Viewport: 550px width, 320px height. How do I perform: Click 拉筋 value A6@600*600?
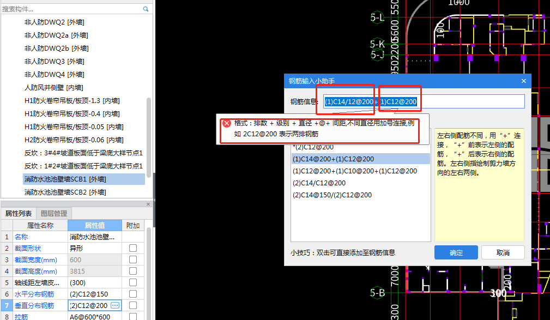(95, 317)
